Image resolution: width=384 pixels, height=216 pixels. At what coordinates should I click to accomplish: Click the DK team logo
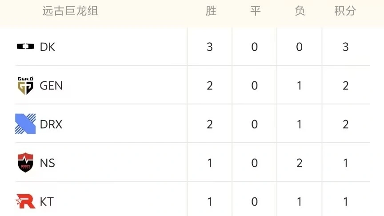(x=25, y=47)
